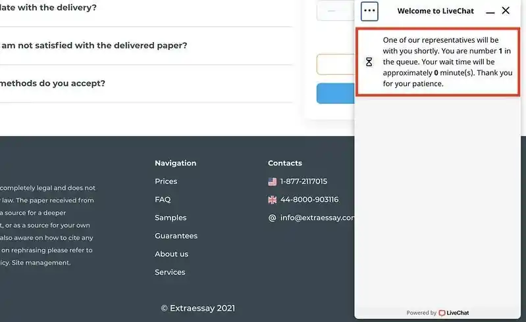
Task: Open the LiveChat powered-by logo link
Action: coord(454,313)
